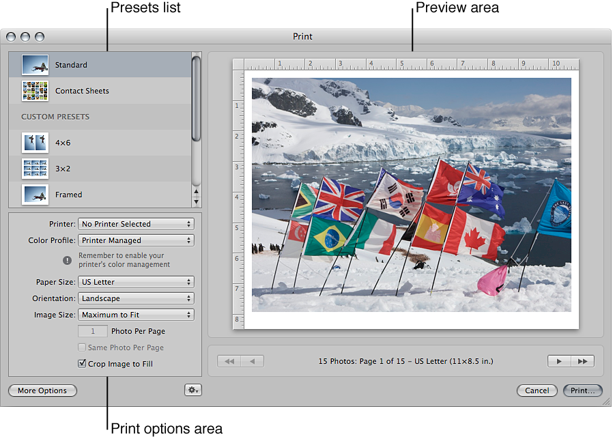This screenshot has width=613, height=441.
Task: Select a printer from No Printer Selected
Action: tap(136, 223)
